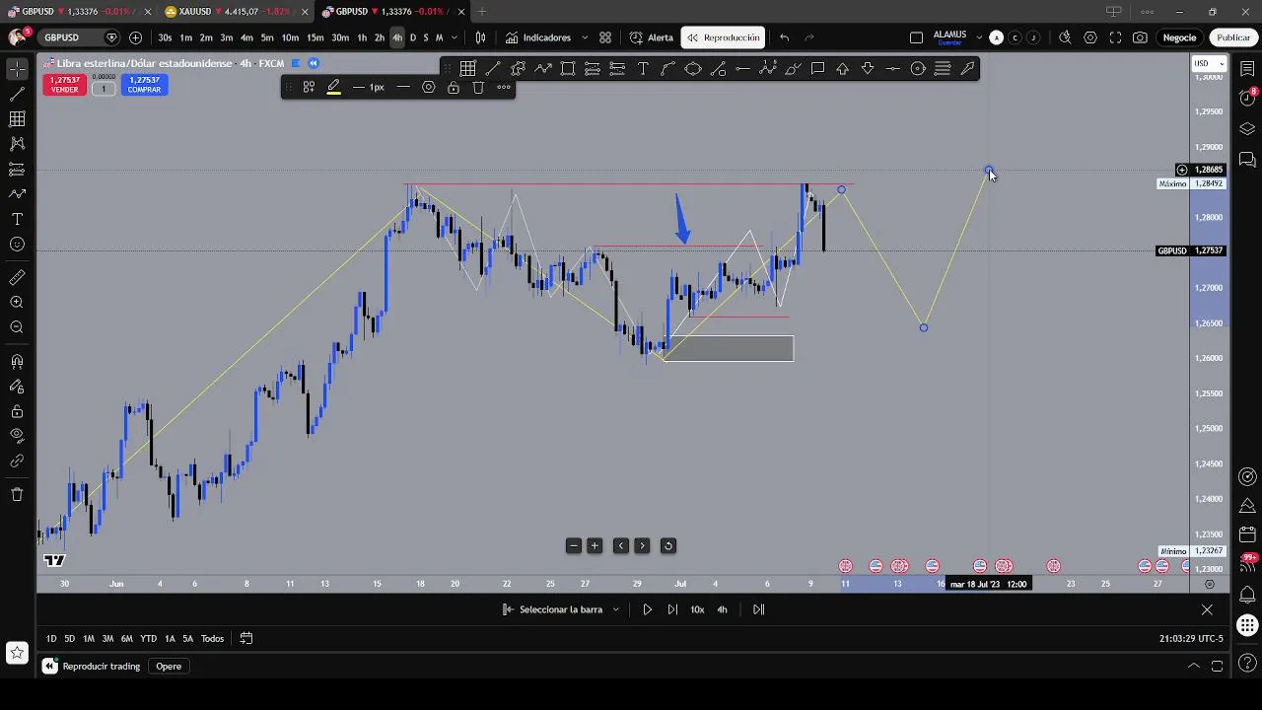Image resolution: width=1262 pixels, height=710 pixels.
Task: Select the text T tool in favorites toolbar
Action: tap(643, 68)
